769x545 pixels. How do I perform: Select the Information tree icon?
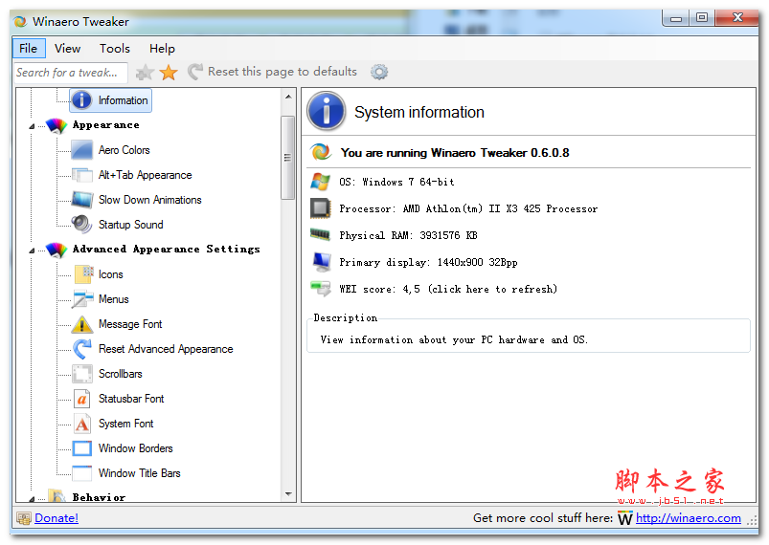pyautogui.click(x=82, y=99)
